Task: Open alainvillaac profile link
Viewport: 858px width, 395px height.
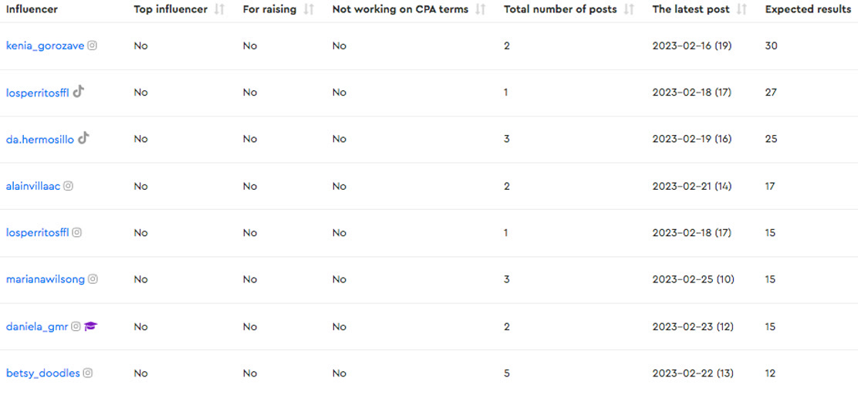Action: click(x=33, y=186)
